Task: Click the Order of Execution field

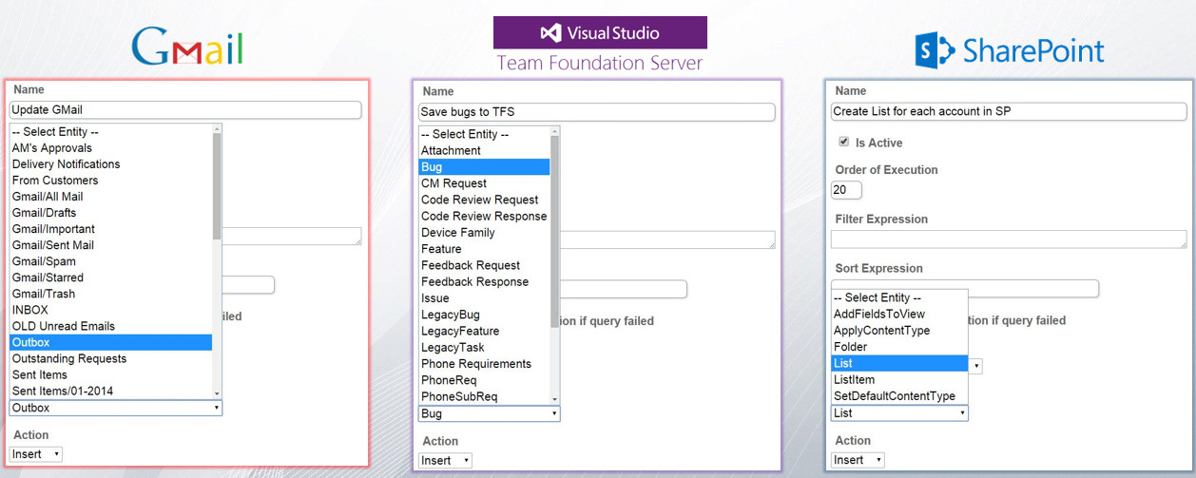Action: tap(845, 190)
